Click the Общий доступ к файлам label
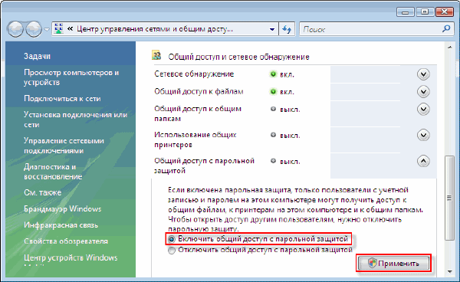Screen dimensions: 460x282 coord(199,91)
